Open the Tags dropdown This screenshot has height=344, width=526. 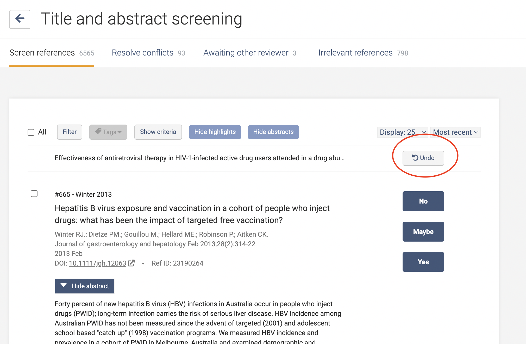108,132
